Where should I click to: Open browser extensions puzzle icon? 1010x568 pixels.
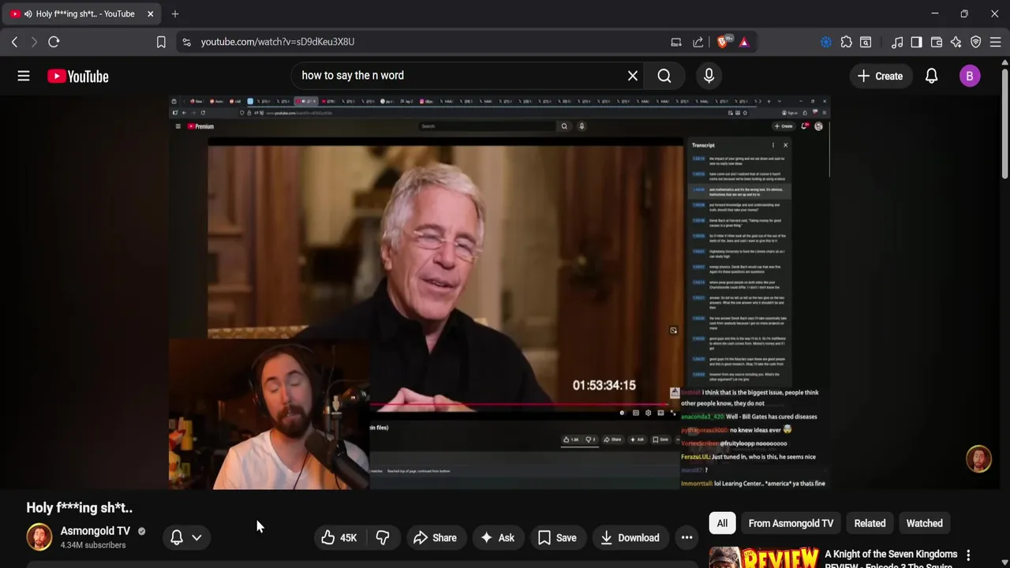(x=846, y=42)
